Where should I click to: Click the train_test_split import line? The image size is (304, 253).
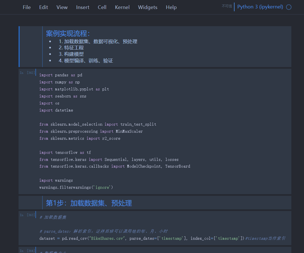pos(98,124)
